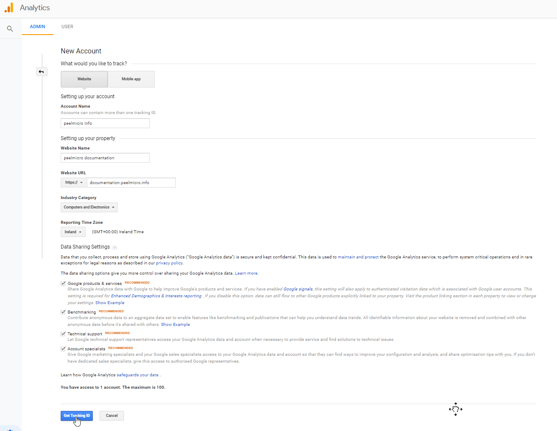Click the (GMT+00:00) Ireland Time text
This screenshot has width=557, height=431.
pyautogui.click(x=118, y=232)
